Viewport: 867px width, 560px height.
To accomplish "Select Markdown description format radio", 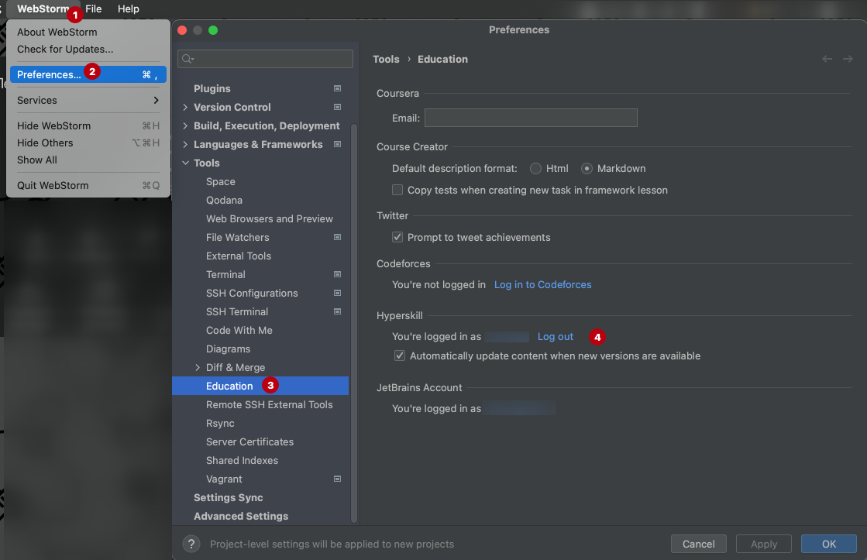I will coord(587,169).
